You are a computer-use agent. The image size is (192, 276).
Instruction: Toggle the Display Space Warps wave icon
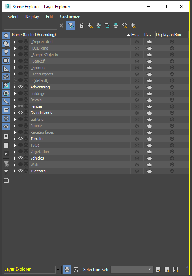(x=6, y=77)
